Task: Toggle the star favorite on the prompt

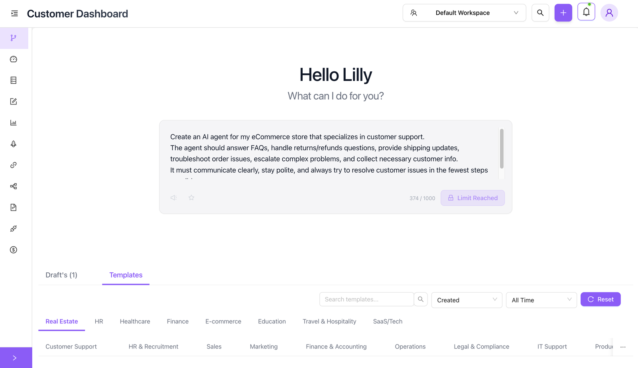Action: click(191, 198)
